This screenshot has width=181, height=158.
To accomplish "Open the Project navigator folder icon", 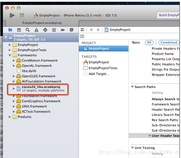I will 10,30.
